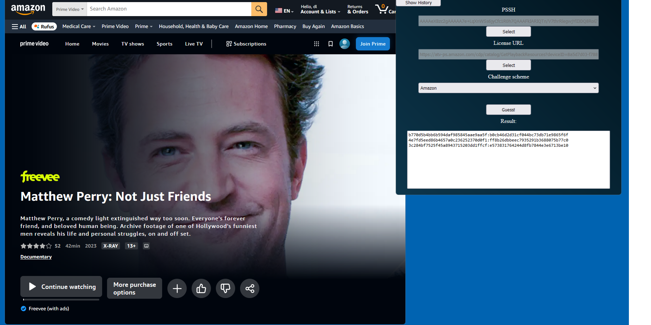
Task: Open the Rufus assistant
Action: pyautogui.click(x=44, y=27)
